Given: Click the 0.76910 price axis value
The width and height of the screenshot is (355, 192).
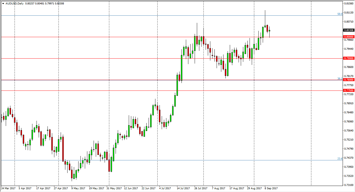Looking at the screenshot, I should pyautogui.click(x=349, y=103).
